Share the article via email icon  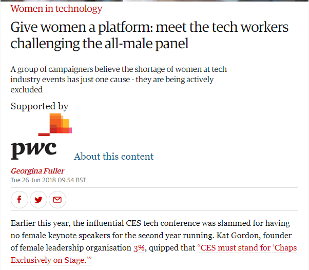pyautogui.click(x=57, y=200)
